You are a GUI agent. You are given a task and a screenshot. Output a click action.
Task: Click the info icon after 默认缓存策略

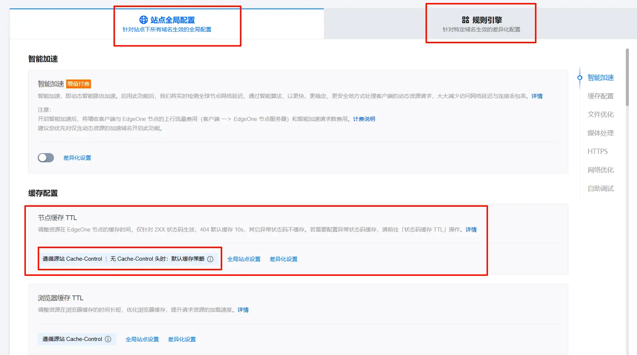(210, 259)
